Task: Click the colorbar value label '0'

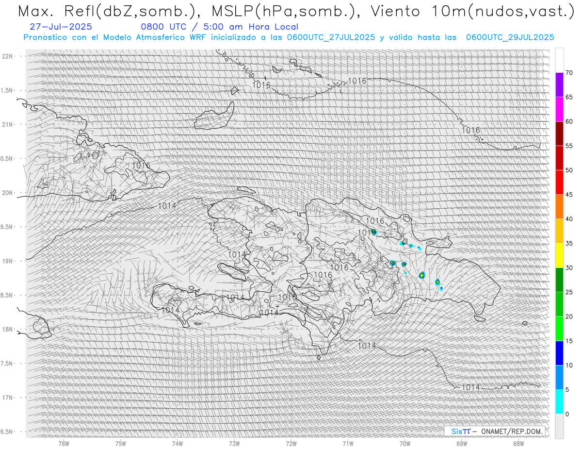Action: (567, 414)
